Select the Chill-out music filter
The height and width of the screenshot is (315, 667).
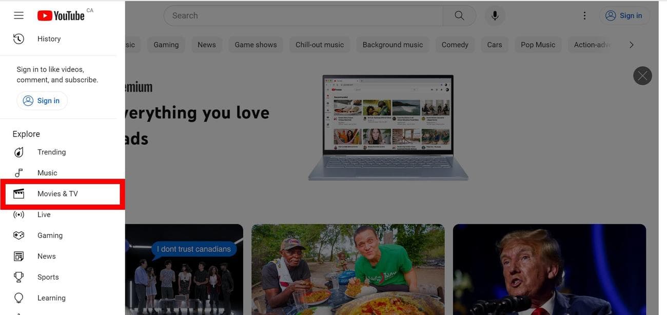click(319, 45)
